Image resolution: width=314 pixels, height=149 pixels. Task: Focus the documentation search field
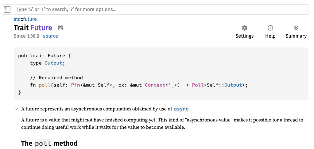[161, 9]
